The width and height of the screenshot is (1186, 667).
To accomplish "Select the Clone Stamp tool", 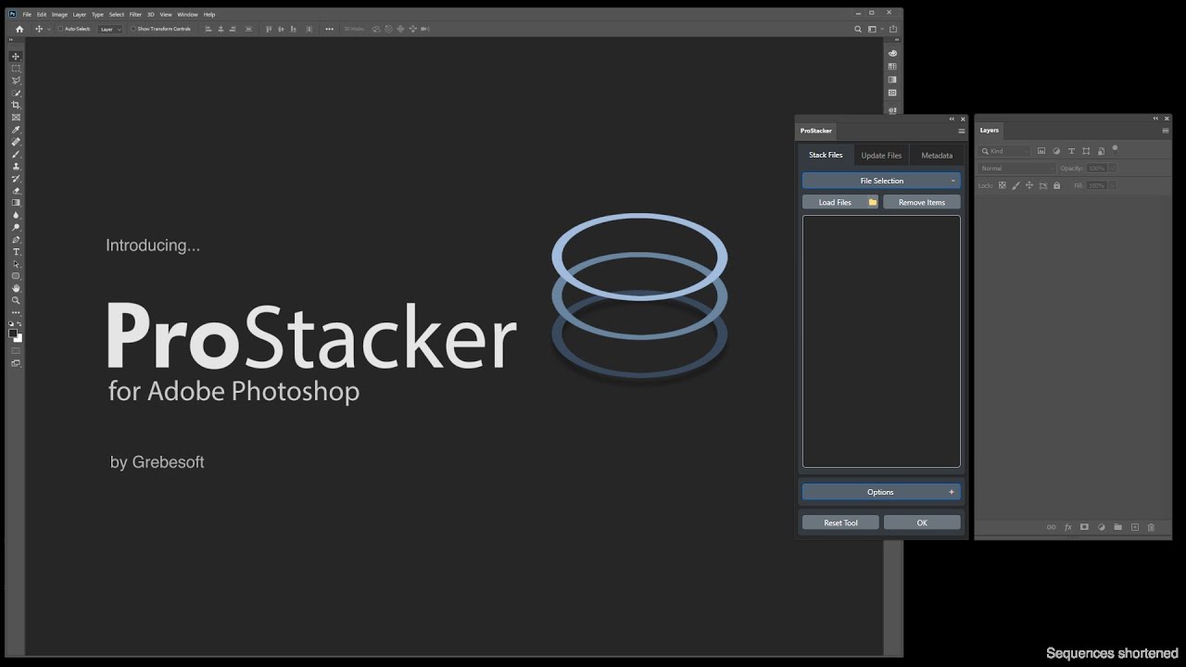I will pyautogui.click(x=16, y=166).
